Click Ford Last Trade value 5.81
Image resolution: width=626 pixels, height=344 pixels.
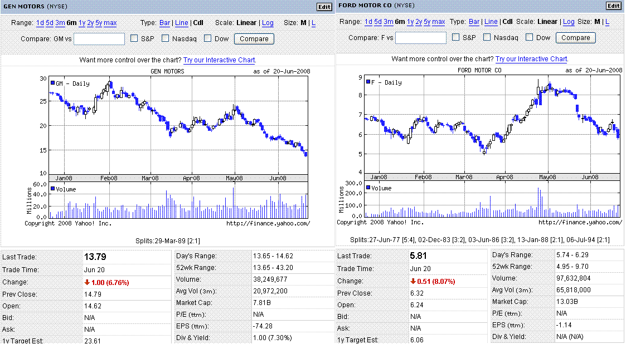[418, 255]
